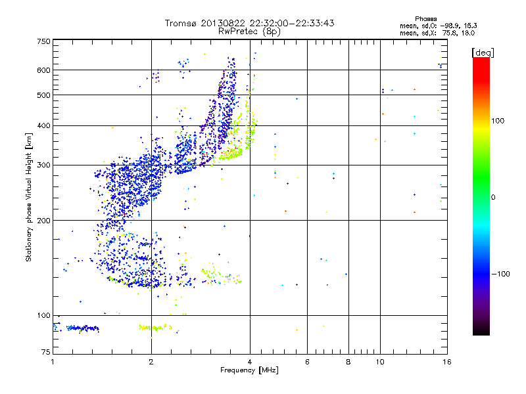
Task: Click the 'Stationary phase Virtual Height [km]' axis title
Action: click(x=29, y=198)
